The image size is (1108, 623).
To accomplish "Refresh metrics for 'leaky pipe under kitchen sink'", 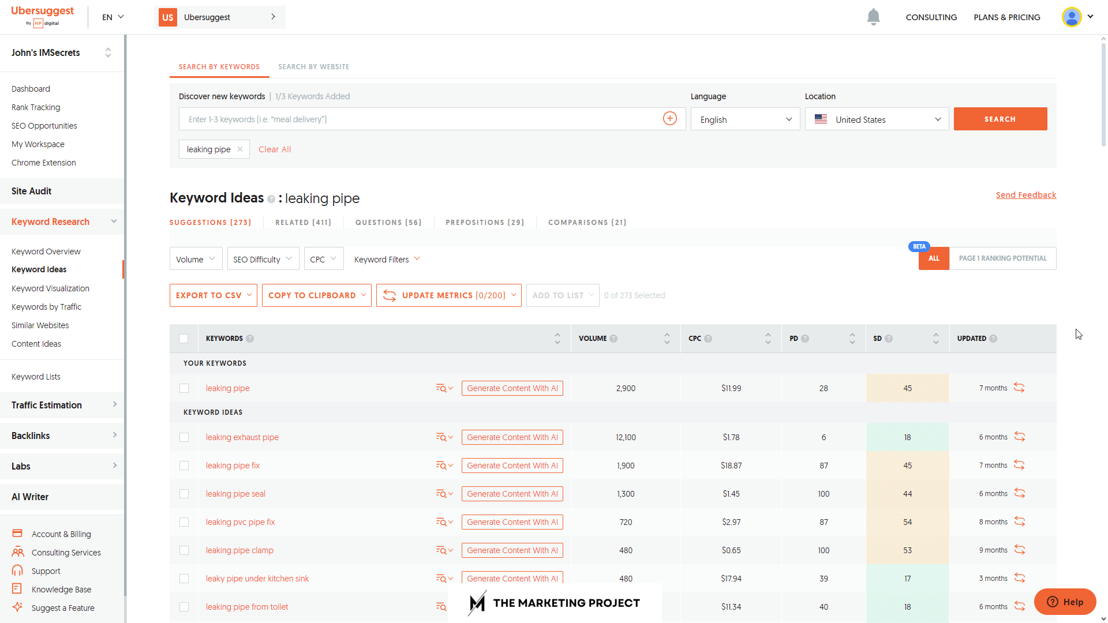I will (x=1020, y=579).
